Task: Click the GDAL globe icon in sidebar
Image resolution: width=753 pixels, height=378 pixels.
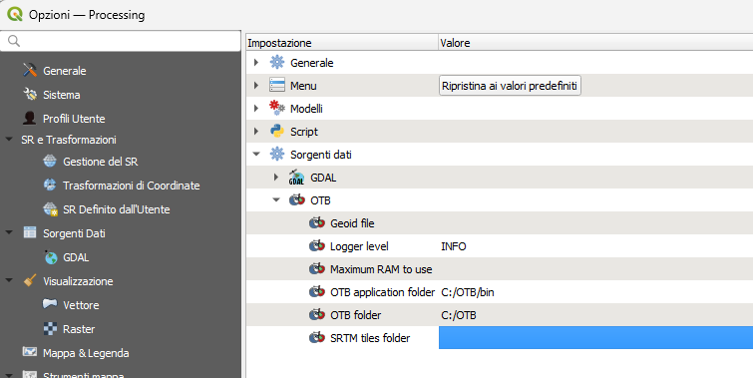Action: pyautogui.click(x=51, y=257)
